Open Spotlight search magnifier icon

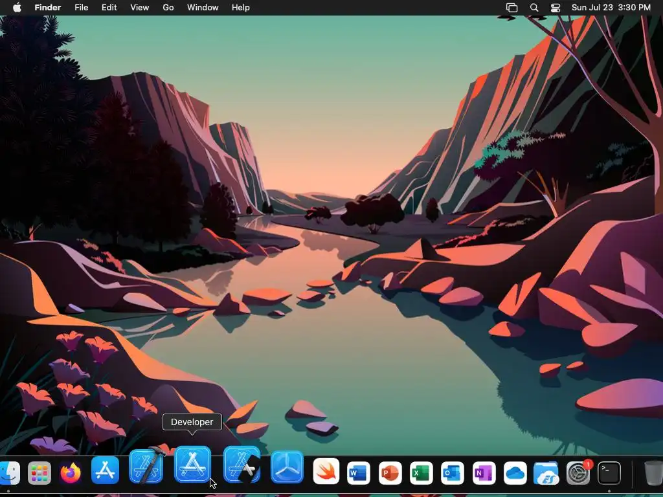pos(534,8)
